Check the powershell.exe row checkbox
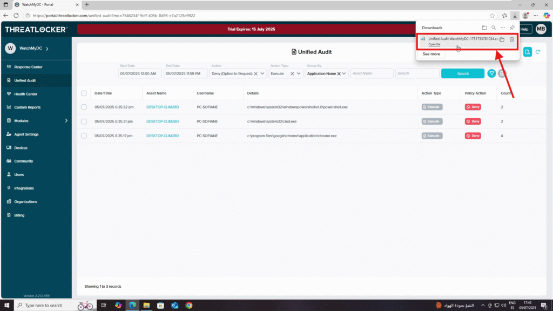553x311 pixels. pos(84,107)
